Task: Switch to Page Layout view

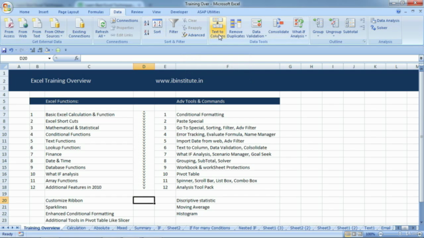Action: pyautogui.click(x=354, y=234)
